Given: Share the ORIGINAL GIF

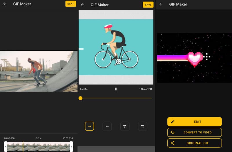Looking at the screenshot, I should click(195, 143).
